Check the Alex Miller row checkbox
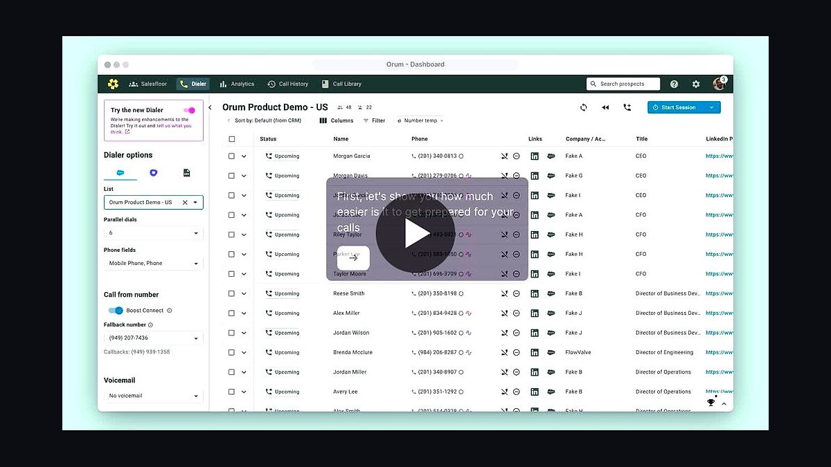Viewport: 831px width, 467px height. tap(232, 313)
